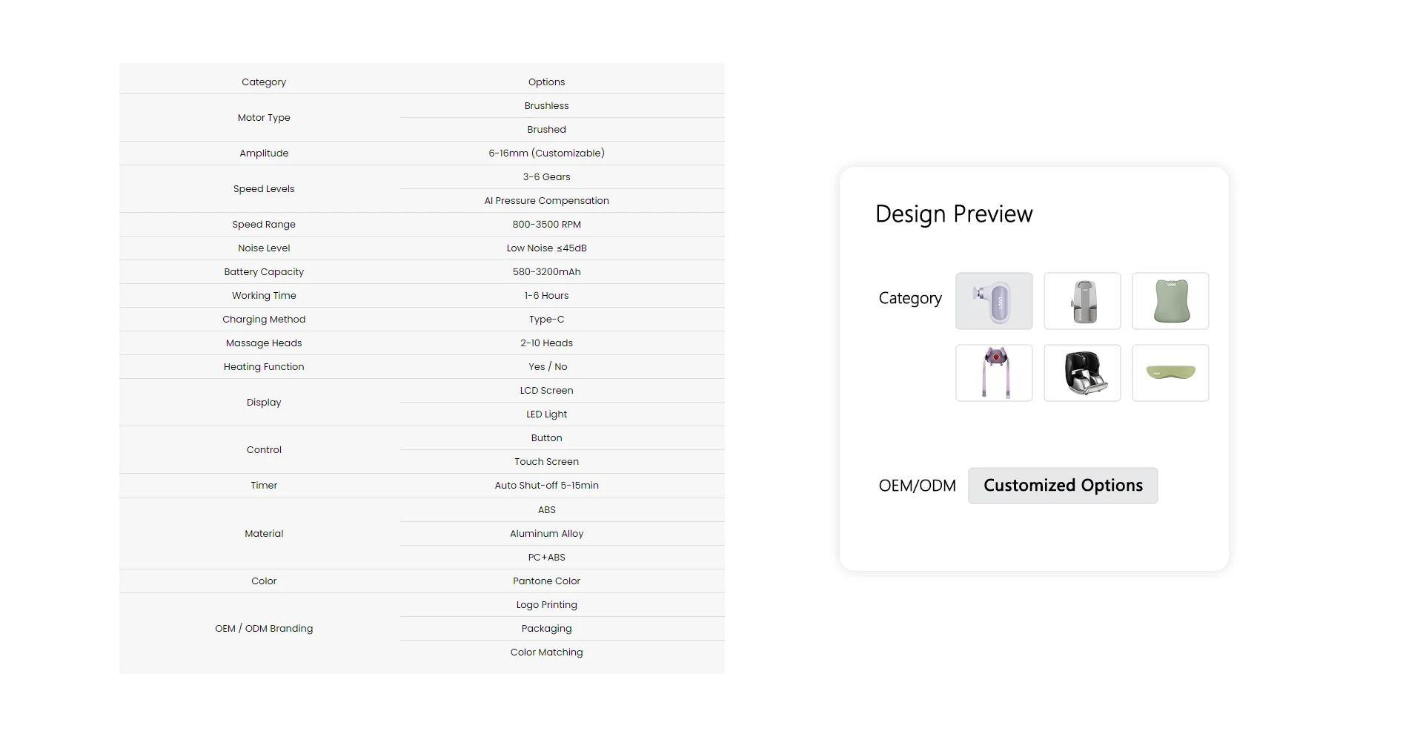Select the purple neck shoulder massager thumbnail
Image resolution: width=1423 pixels, height=737 pixels.
click(993, 373)
